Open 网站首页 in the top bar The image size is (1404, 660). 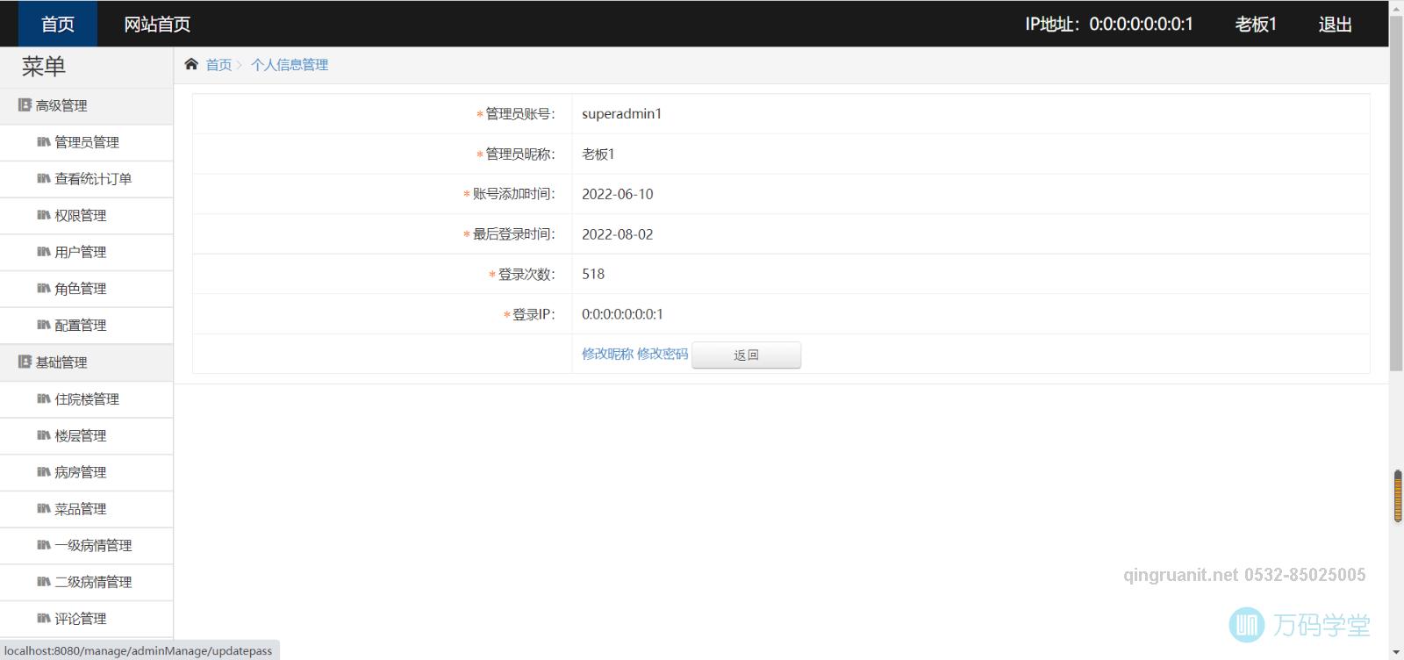157,24
